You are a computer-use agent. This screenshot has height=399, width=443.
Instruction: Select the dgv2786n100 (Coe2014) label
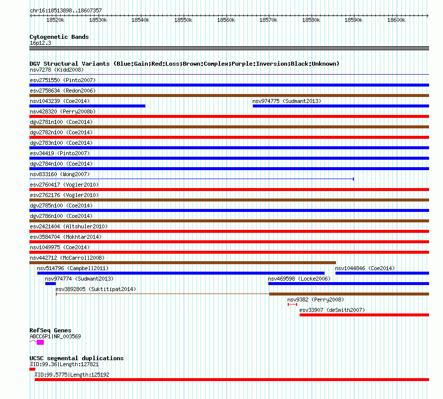(61, 216)
